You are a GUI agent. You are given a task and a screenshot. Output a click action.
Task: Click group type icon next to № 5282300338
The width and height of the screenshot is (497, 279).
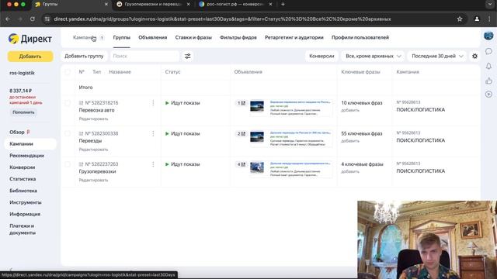(81, 133)
